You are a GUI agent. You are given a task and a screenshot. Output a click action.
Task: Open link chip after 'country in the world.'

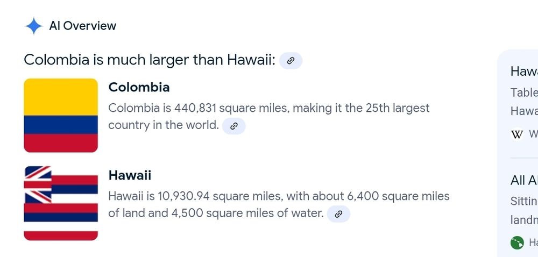(233, 126)
